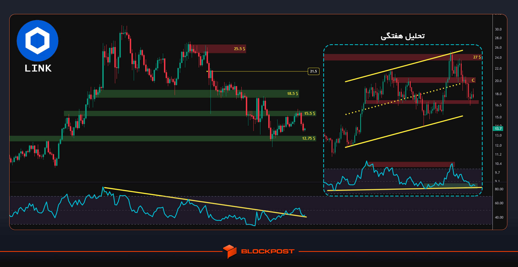Click the BLOCKPOST brand text
This screenshot has height=267, width=518.
pos(268,251)
